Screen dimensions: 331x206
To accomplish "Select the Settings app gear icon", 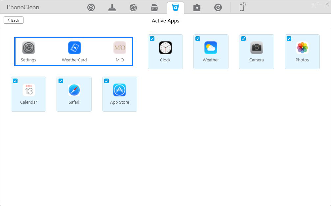I will [x=28, y=48].
